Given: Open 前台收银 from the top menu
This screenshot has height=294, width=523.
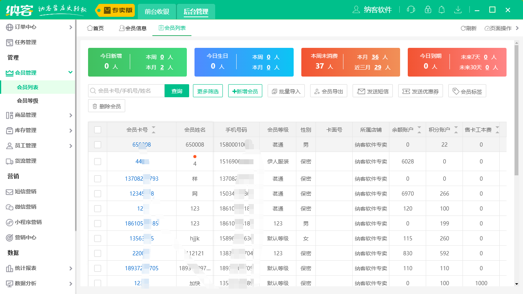Looking at the screenshot, I should (157, 11).
